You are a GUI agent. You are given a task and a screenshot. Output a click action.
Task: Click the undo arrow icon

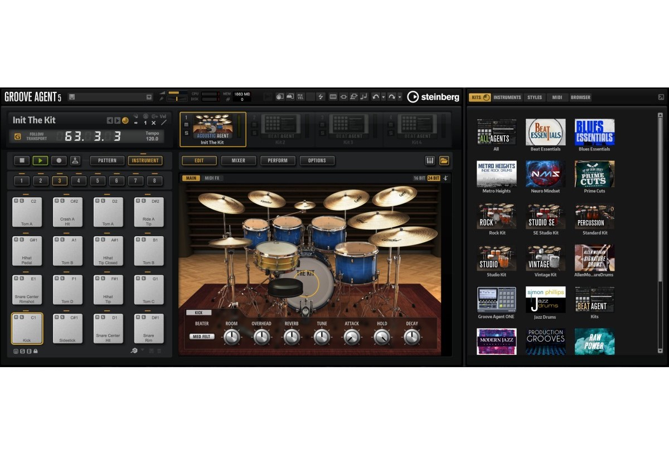pyautogui.click(x=376, y=96)
